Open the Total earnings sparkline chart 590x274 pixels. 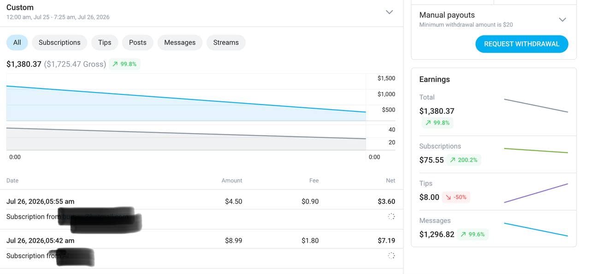pos(536,105)
